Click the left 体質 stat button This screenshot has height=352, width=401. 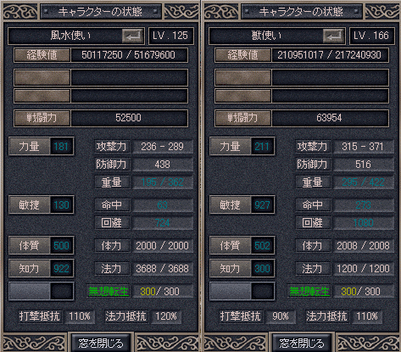tap(30, 245)
